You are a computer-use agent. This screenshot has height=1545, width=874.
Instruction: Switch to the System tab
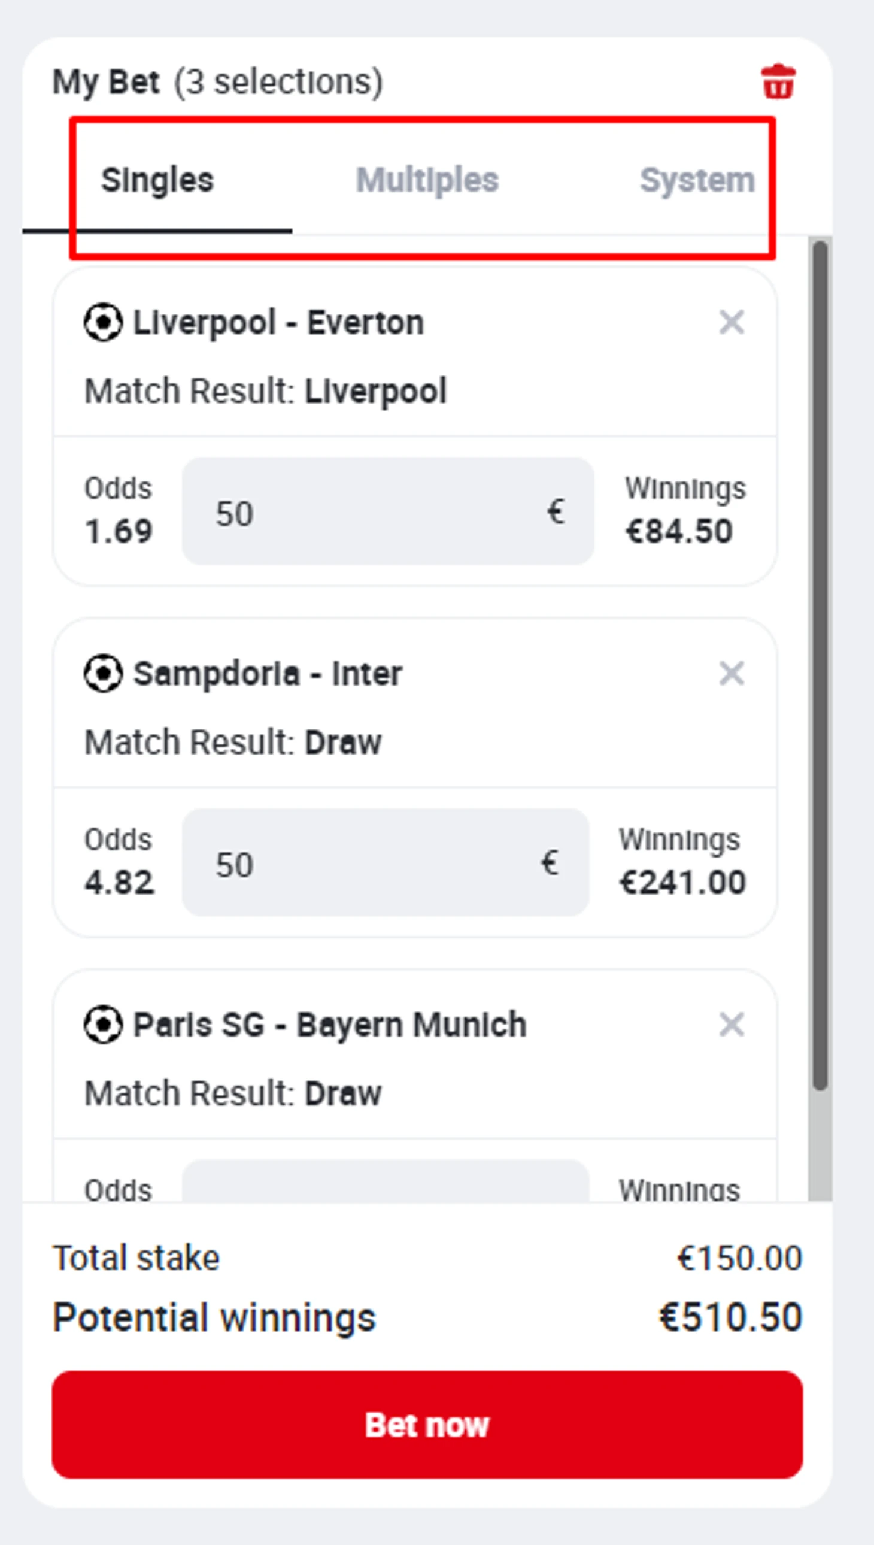click(x=697, y=180)
